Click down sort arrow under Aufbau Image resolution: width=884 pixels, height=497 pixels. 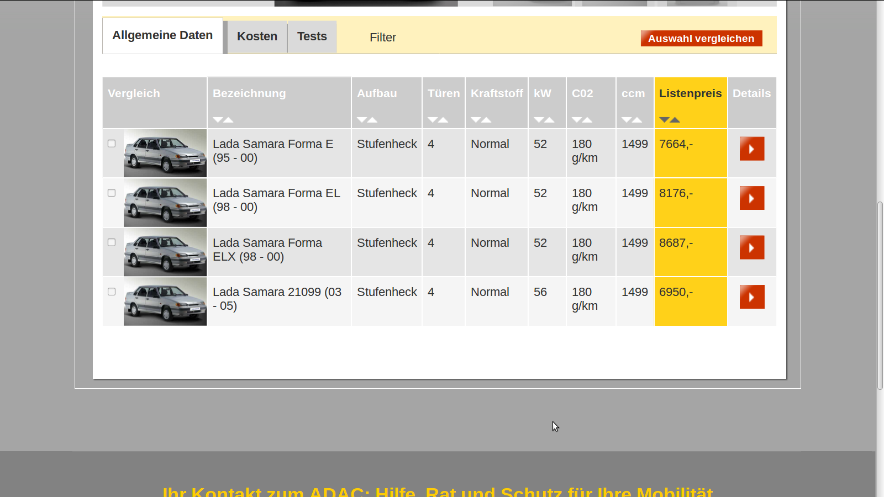click(x=362, y=120)
